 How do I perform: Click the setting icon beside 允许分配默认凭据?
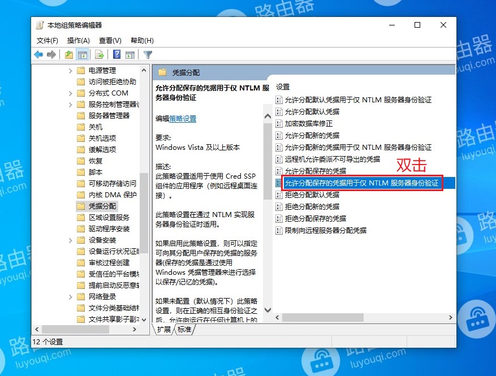(279, 111)
